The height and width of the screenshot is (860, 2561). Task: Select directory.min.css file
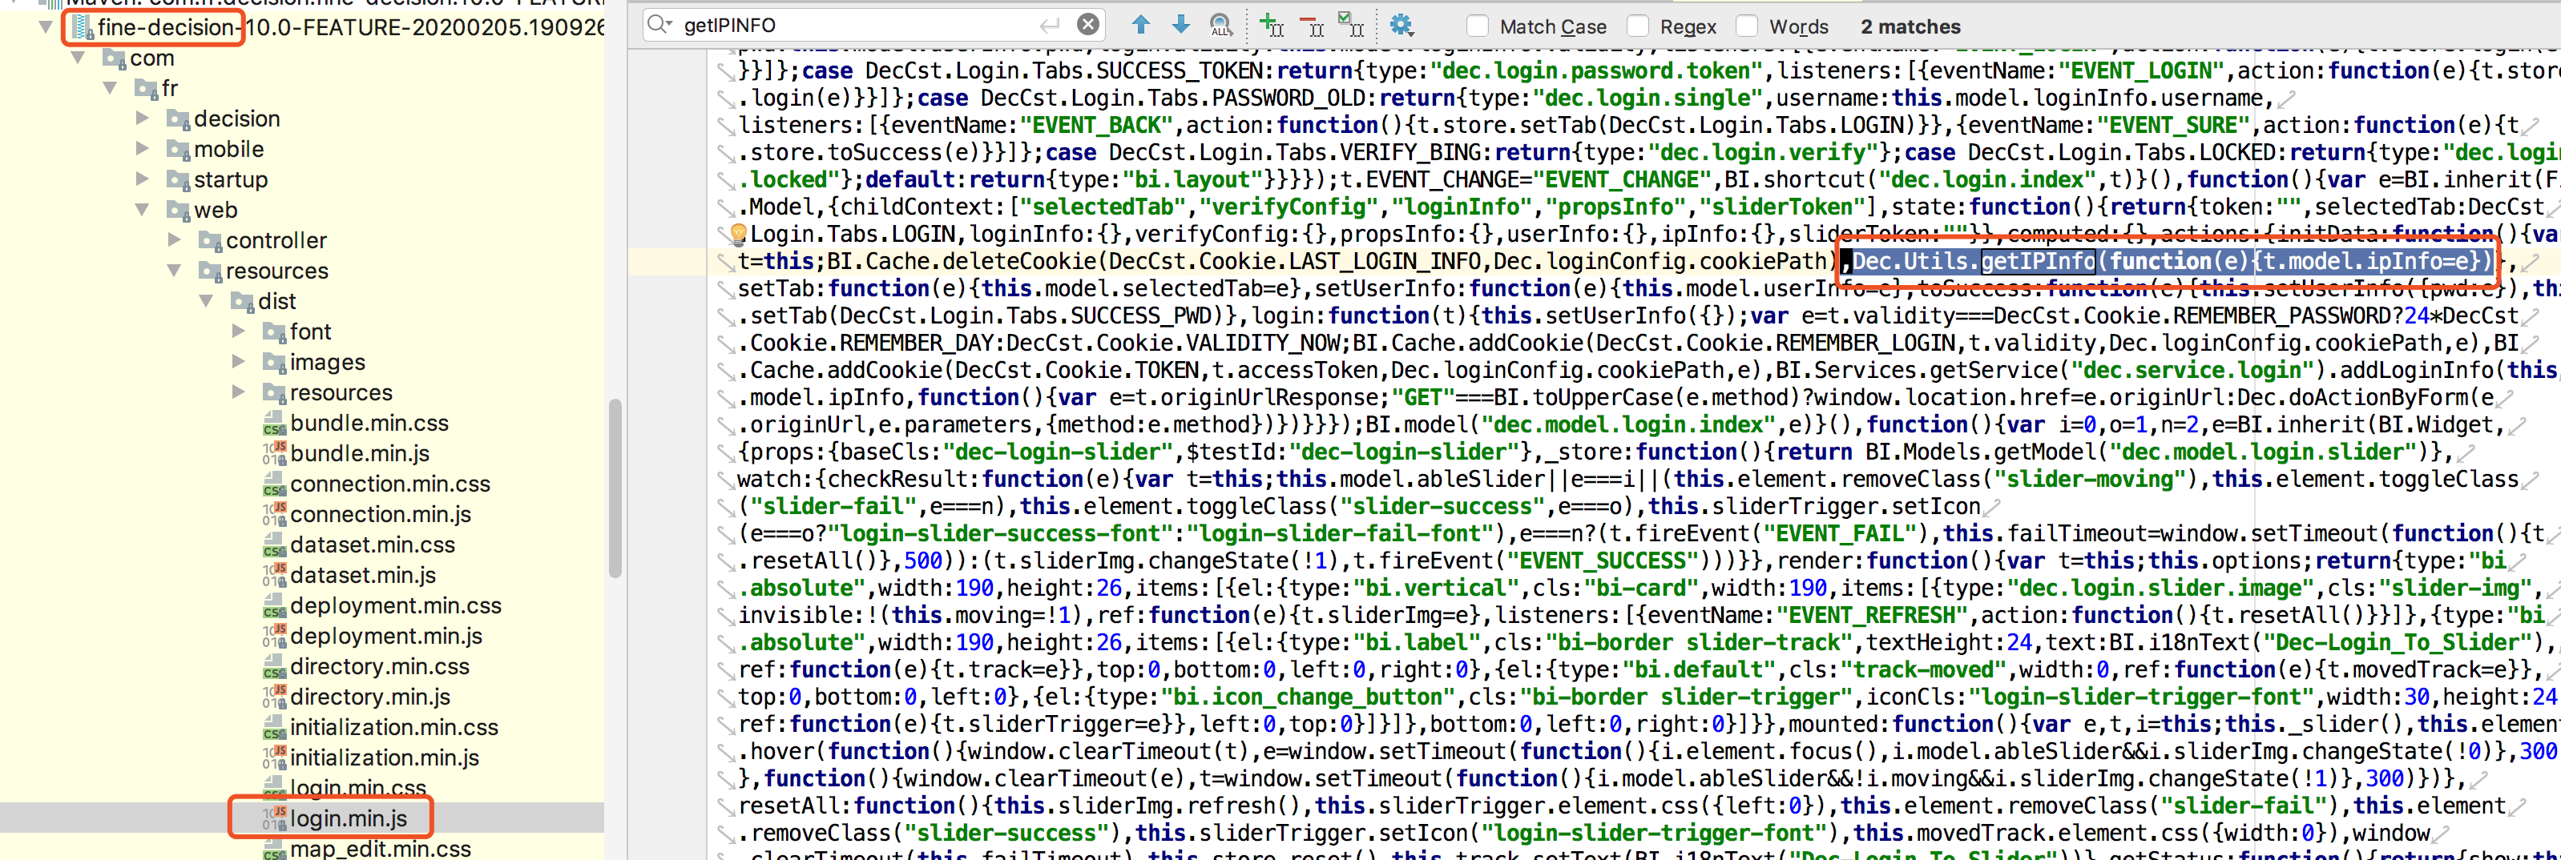pos(379,665)
